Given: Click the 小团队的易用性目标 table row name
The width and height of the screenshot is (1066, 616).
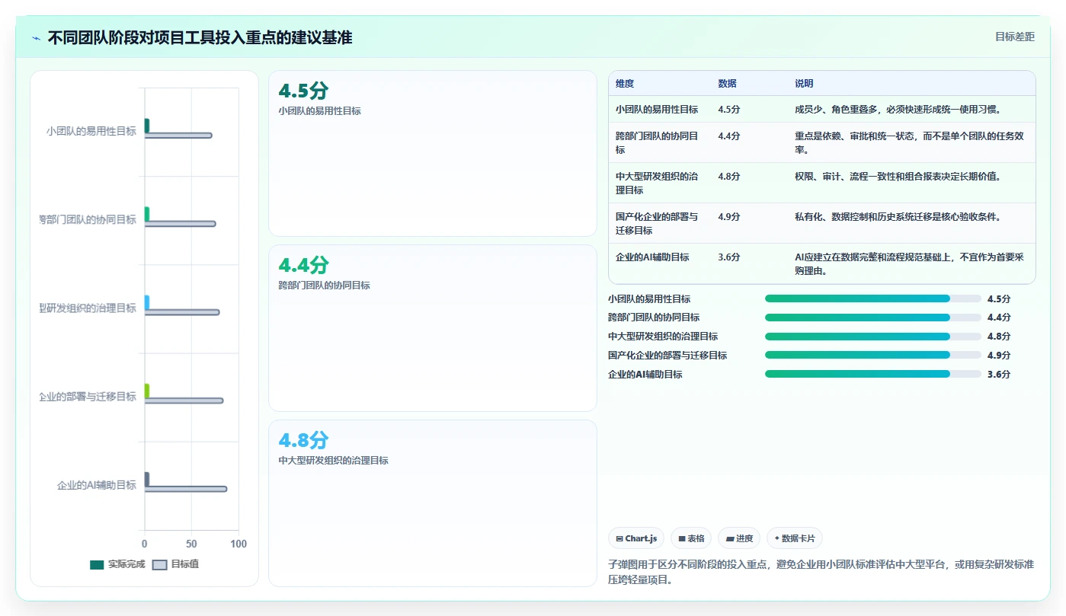Looking at the screenshot, I should pyautogui.click(x=657, y=110).
